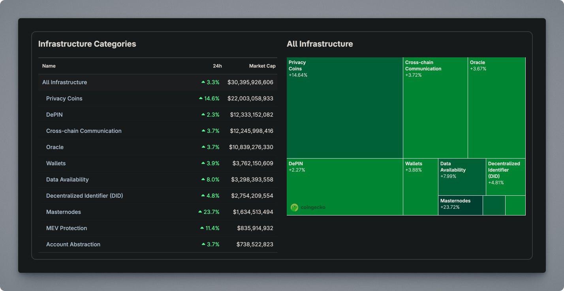The height and width of the screenshot is (291, 564).
Task: Click the All Infrastructure heading above the heatmap
Action: click(320, 44)
